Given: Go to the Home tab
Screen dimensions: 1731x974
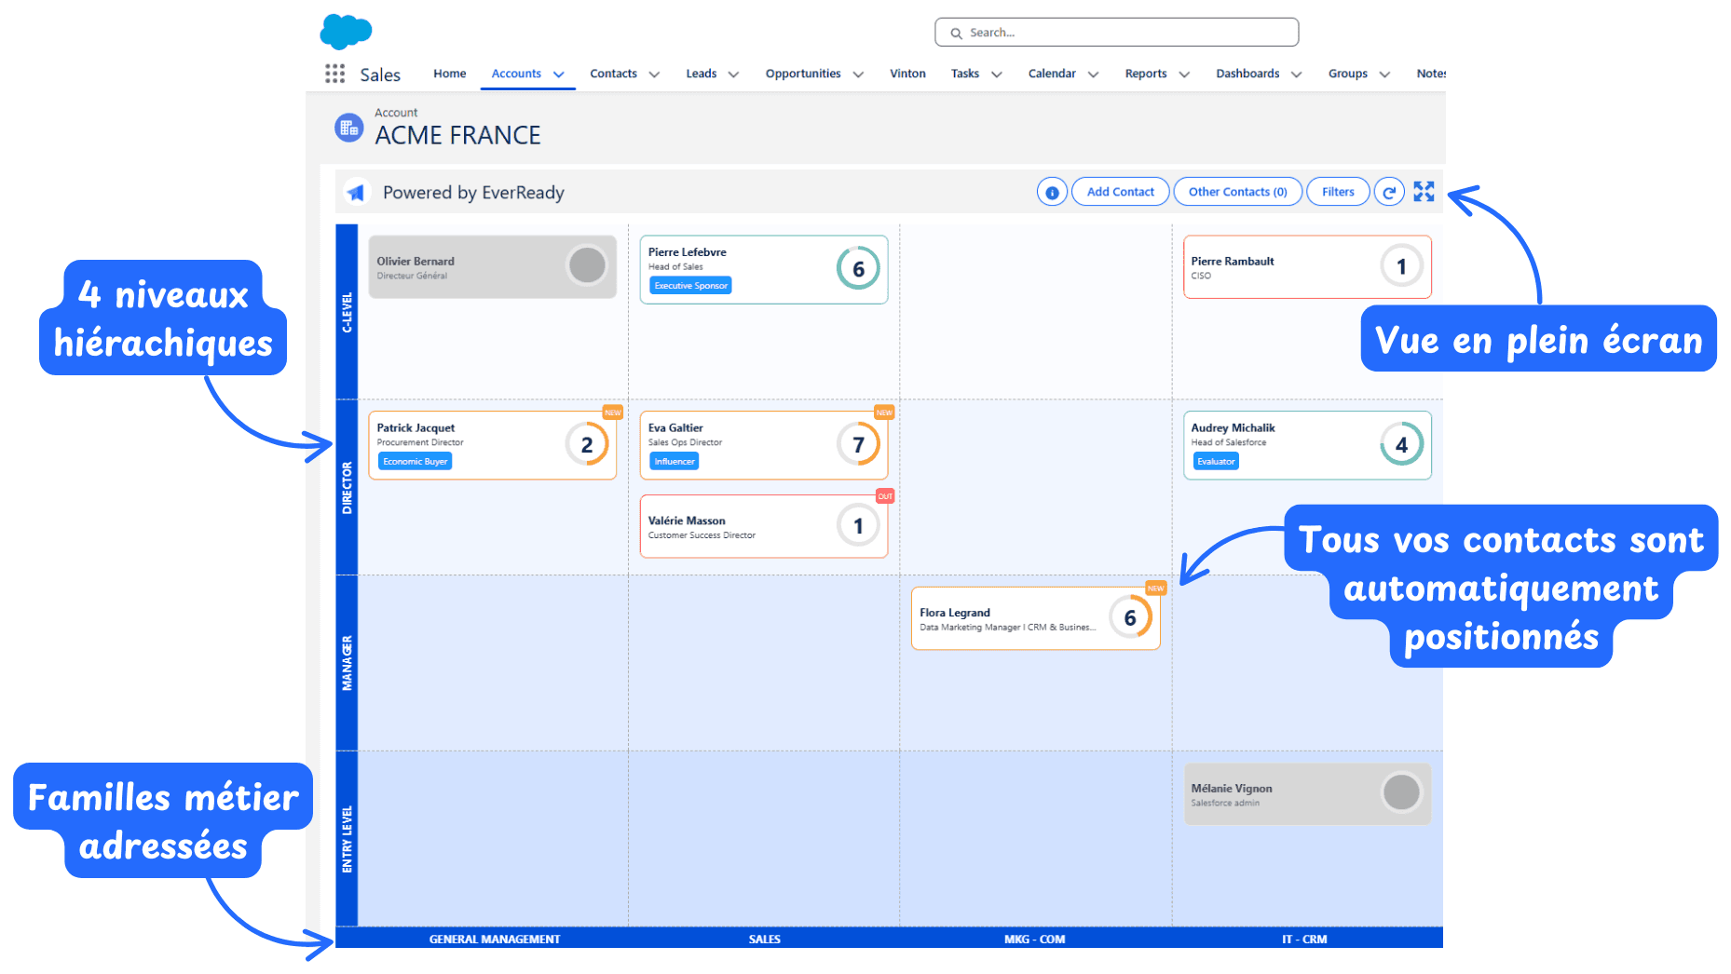Looking at the screenshot, I should pyautogui.click(x=449, y=74).
